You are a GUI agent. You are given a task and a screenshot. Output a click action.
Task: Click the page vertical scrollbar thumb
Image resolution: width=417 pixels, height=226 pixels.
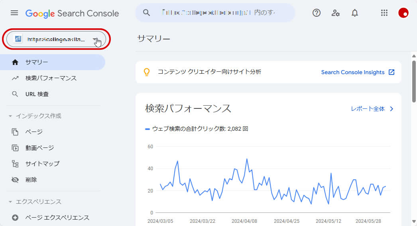pos(414,80)
